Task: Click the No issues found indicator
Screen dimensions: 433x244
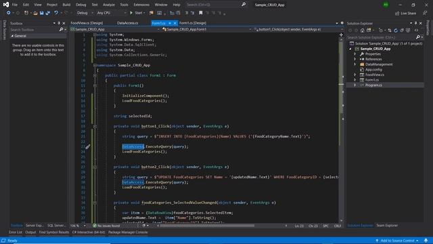Action: point(106,226)
